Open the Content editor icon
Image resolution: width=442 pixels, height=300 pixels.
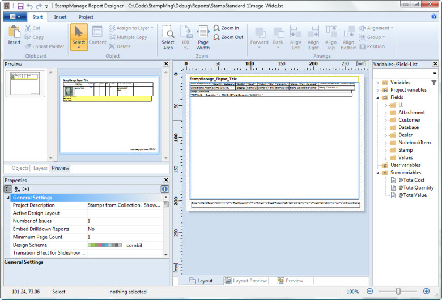97,32
